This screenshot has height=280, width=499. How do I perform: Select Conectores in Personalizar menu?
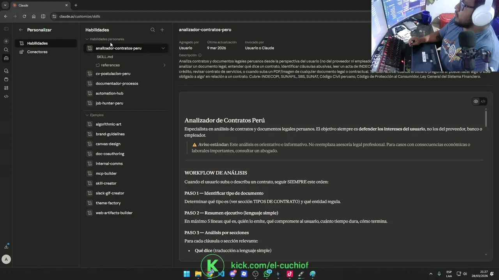46,52
